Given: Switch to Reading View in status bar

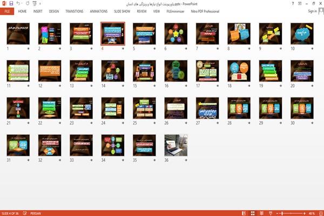Looking at the screenshot, I should pyautogui.click(x=261, y=213).
